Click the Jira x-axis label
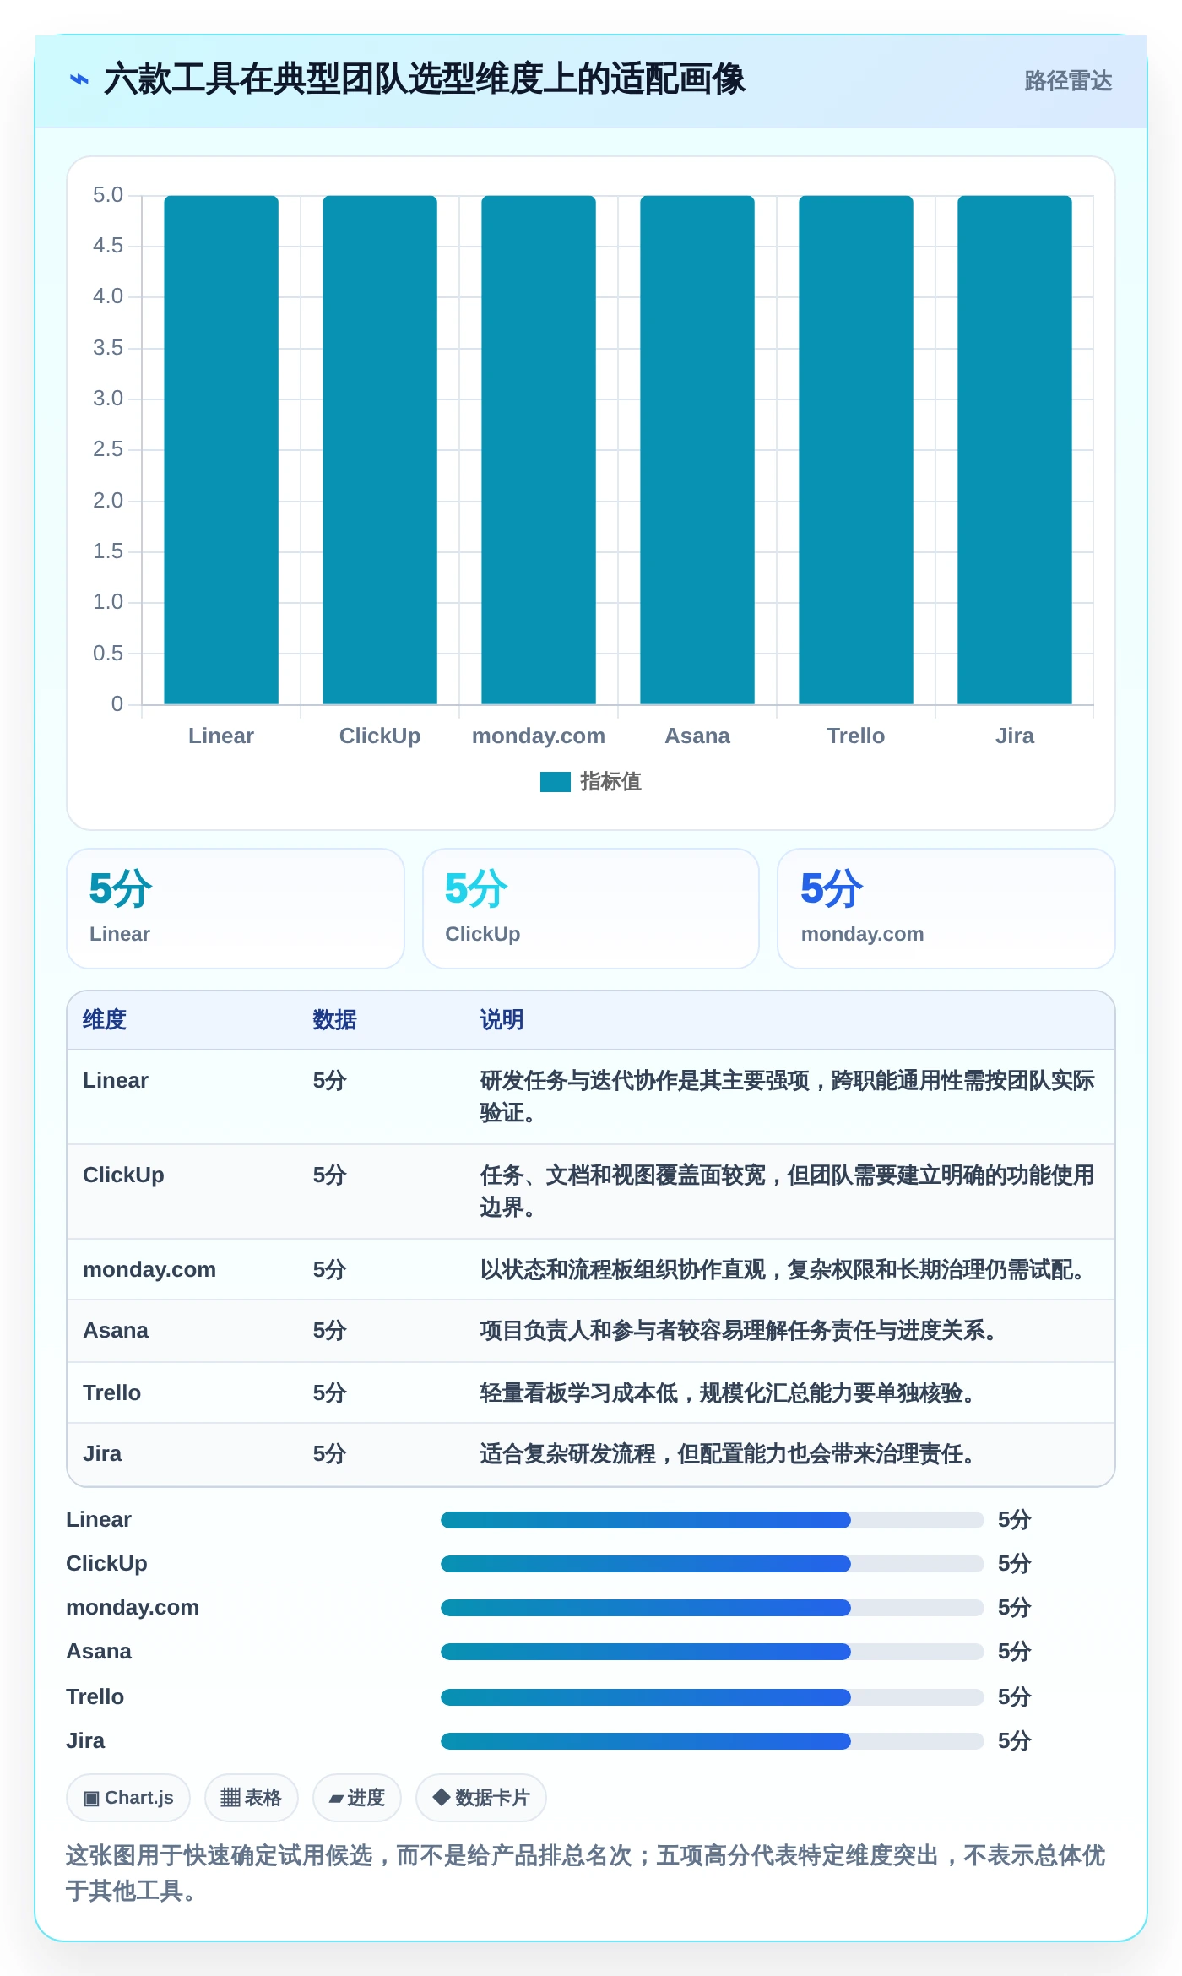The width and height of the screenshot is (1182, 1976). pyautogui.click(x=1015, y=736)
